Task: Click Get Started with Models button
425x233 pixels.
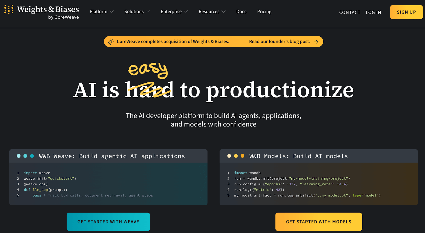Action: 318,222
